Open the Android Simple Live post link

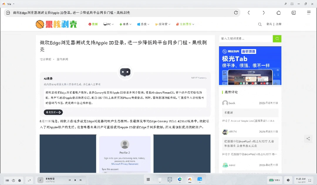(252, 121)
